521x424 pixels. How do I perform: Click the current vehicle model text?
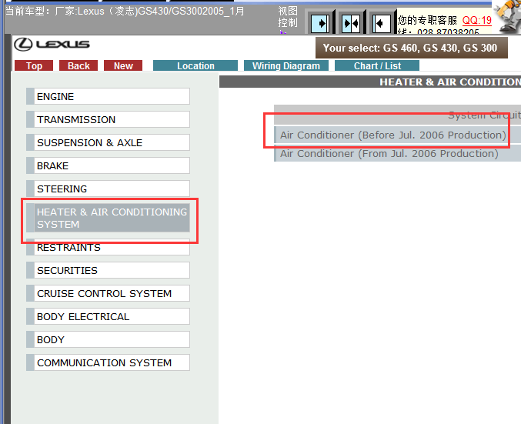click(125, 12)
